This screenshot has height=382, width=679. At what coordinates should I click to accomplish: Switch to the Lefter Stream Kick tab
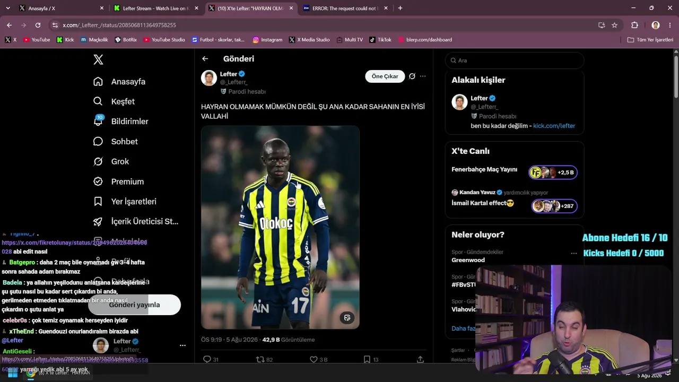[156, 8]
